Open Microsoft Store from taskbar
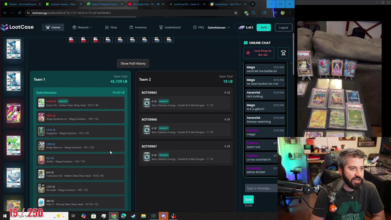Screen dimensions: 391x220 click(x=93, y=216)
